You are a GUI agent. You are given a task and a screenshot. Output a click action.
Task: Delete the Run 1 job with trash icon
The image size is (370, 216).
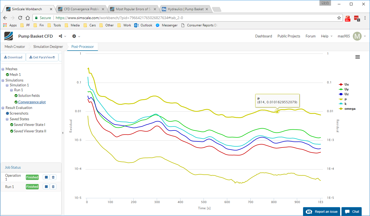click(x=53, y=187)
